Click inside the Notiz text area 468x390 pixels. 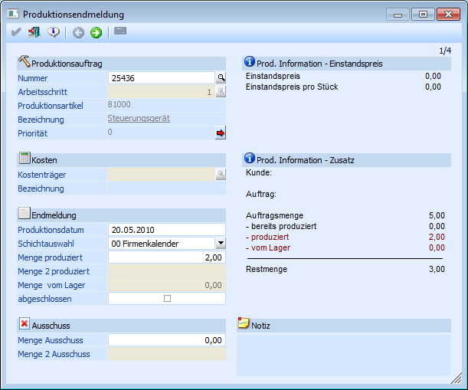point(344,353)
